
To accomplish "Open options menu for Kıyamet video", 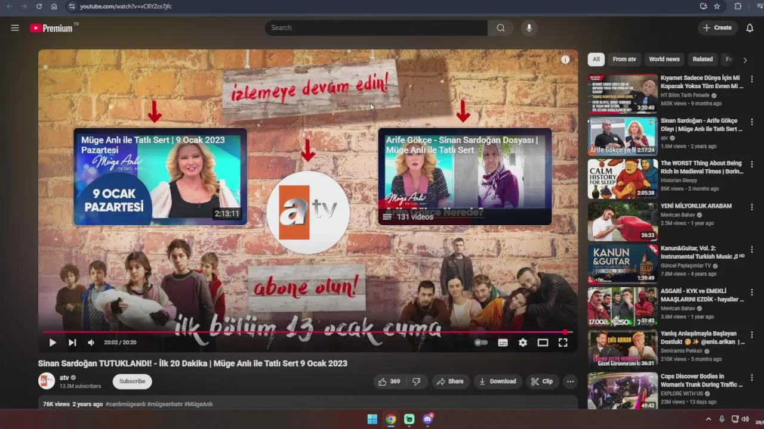I will pos(752,79).
